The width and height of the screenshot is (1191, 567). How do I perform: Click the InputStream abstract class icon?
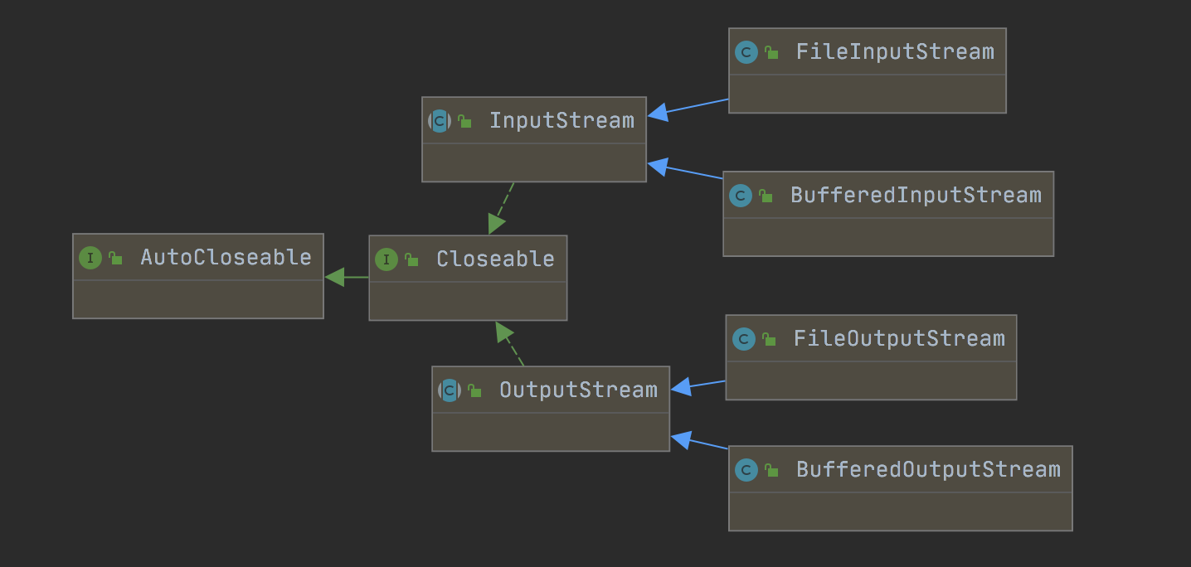tap(440, 121)
